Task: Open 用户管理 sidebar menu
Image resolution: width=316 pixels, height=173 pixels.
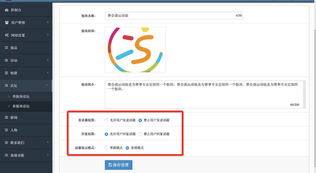Action: coord(26,23)
